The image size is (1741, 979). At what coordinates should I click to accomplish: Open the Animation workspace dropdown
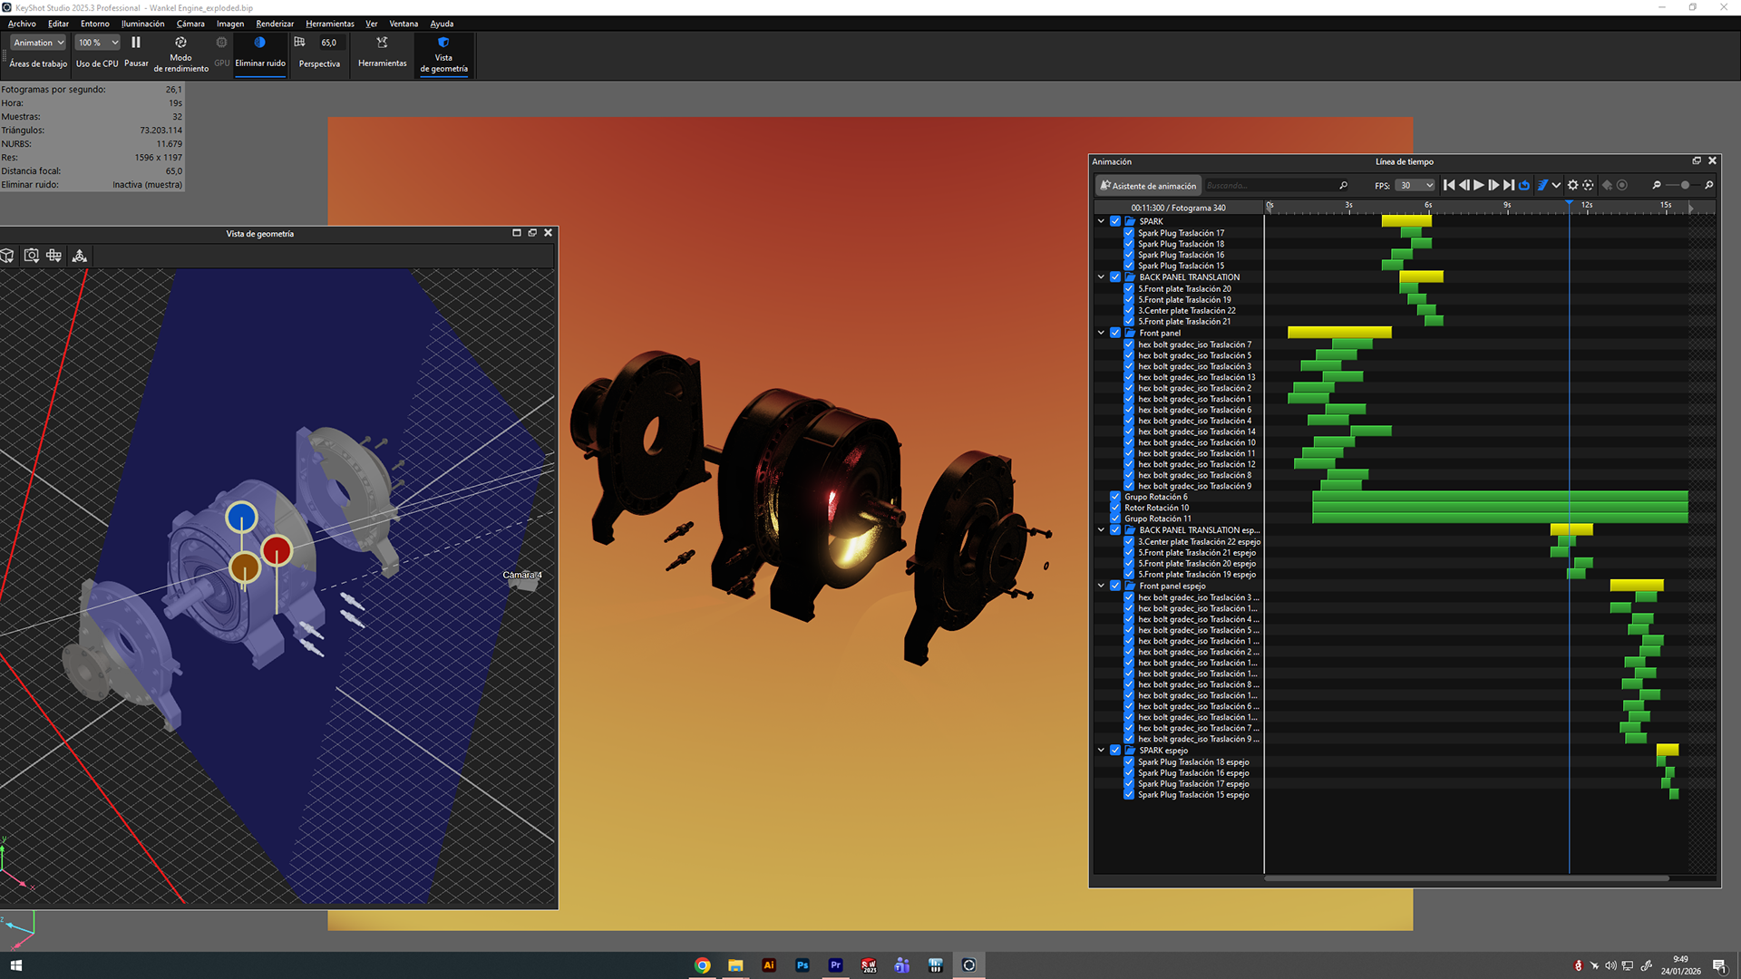tap(38, 43)
